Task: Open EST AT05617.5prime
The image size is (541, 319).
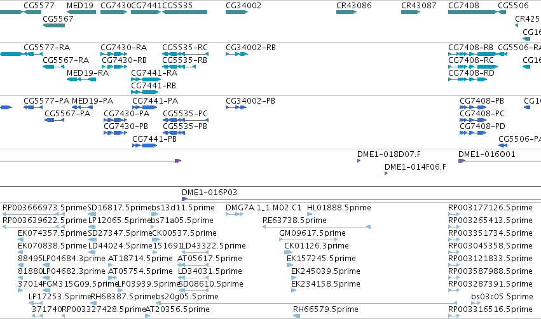Action: (x=193, y=265)
